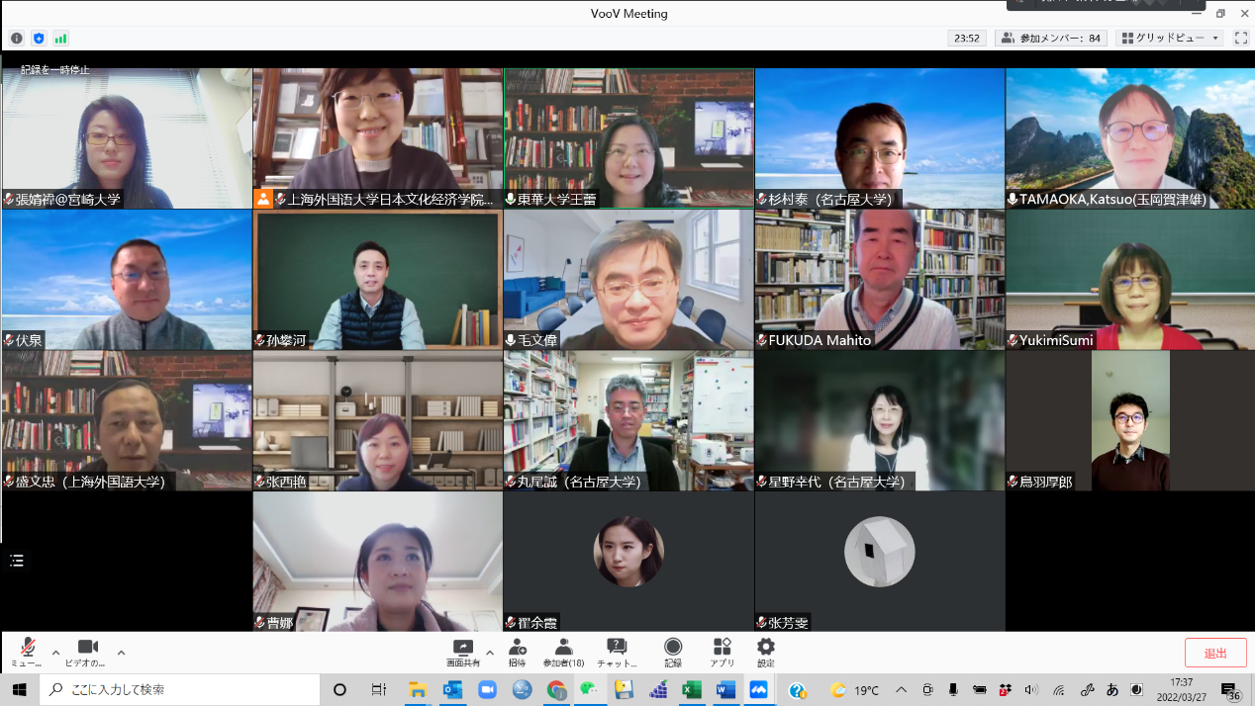
Task: Click the meeting info icon
Action: (x=17, y=39)
